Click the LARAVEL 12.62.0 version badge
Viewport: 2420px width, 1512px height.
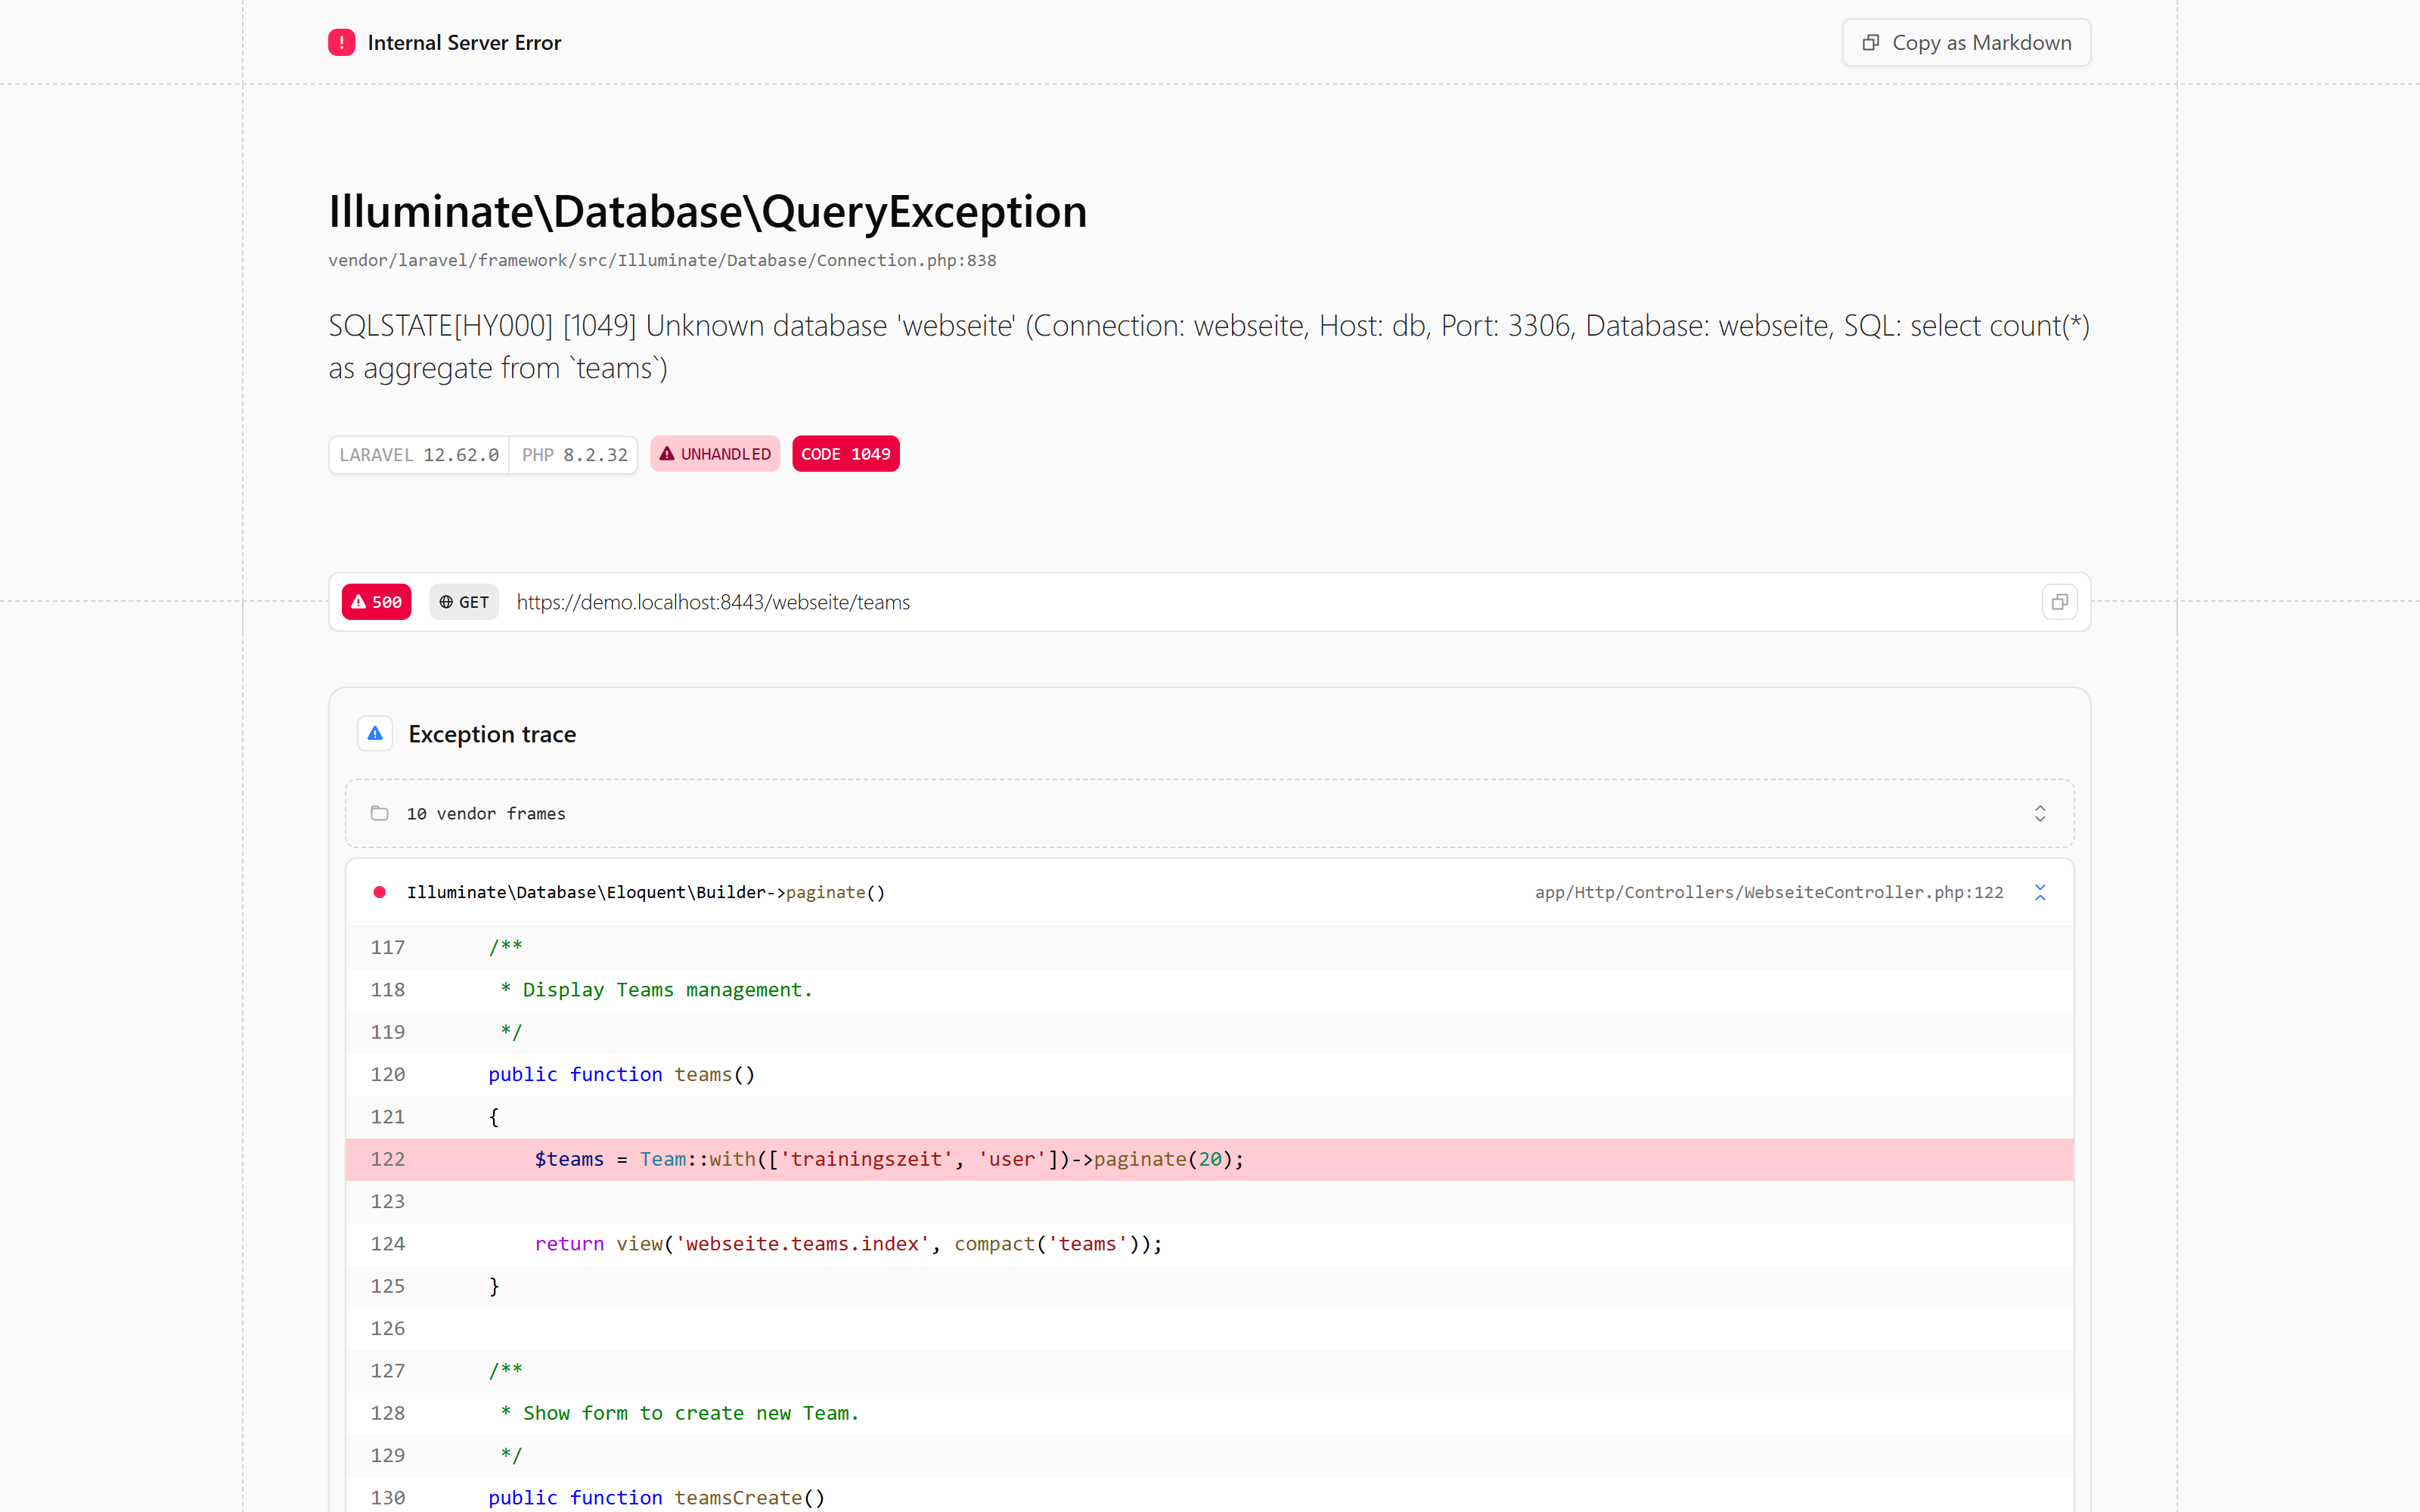click(x=419, y=455)
